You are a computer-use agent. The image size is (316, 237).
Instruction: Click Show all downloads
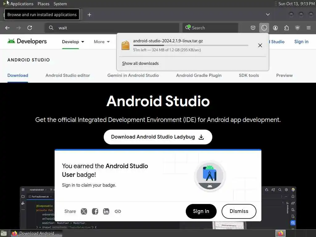tap(140, 64)
